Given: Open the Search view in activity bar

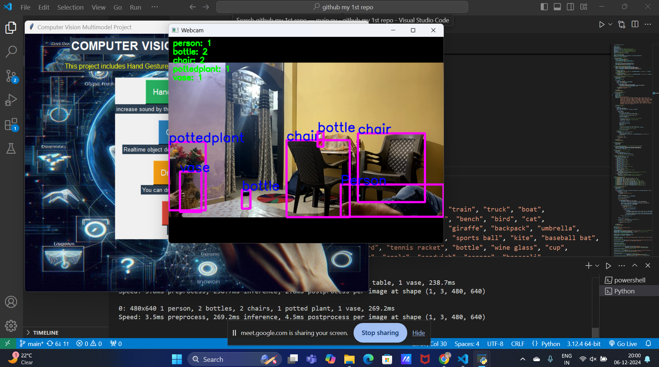Looking at the screenshot, I should (11, 52).
